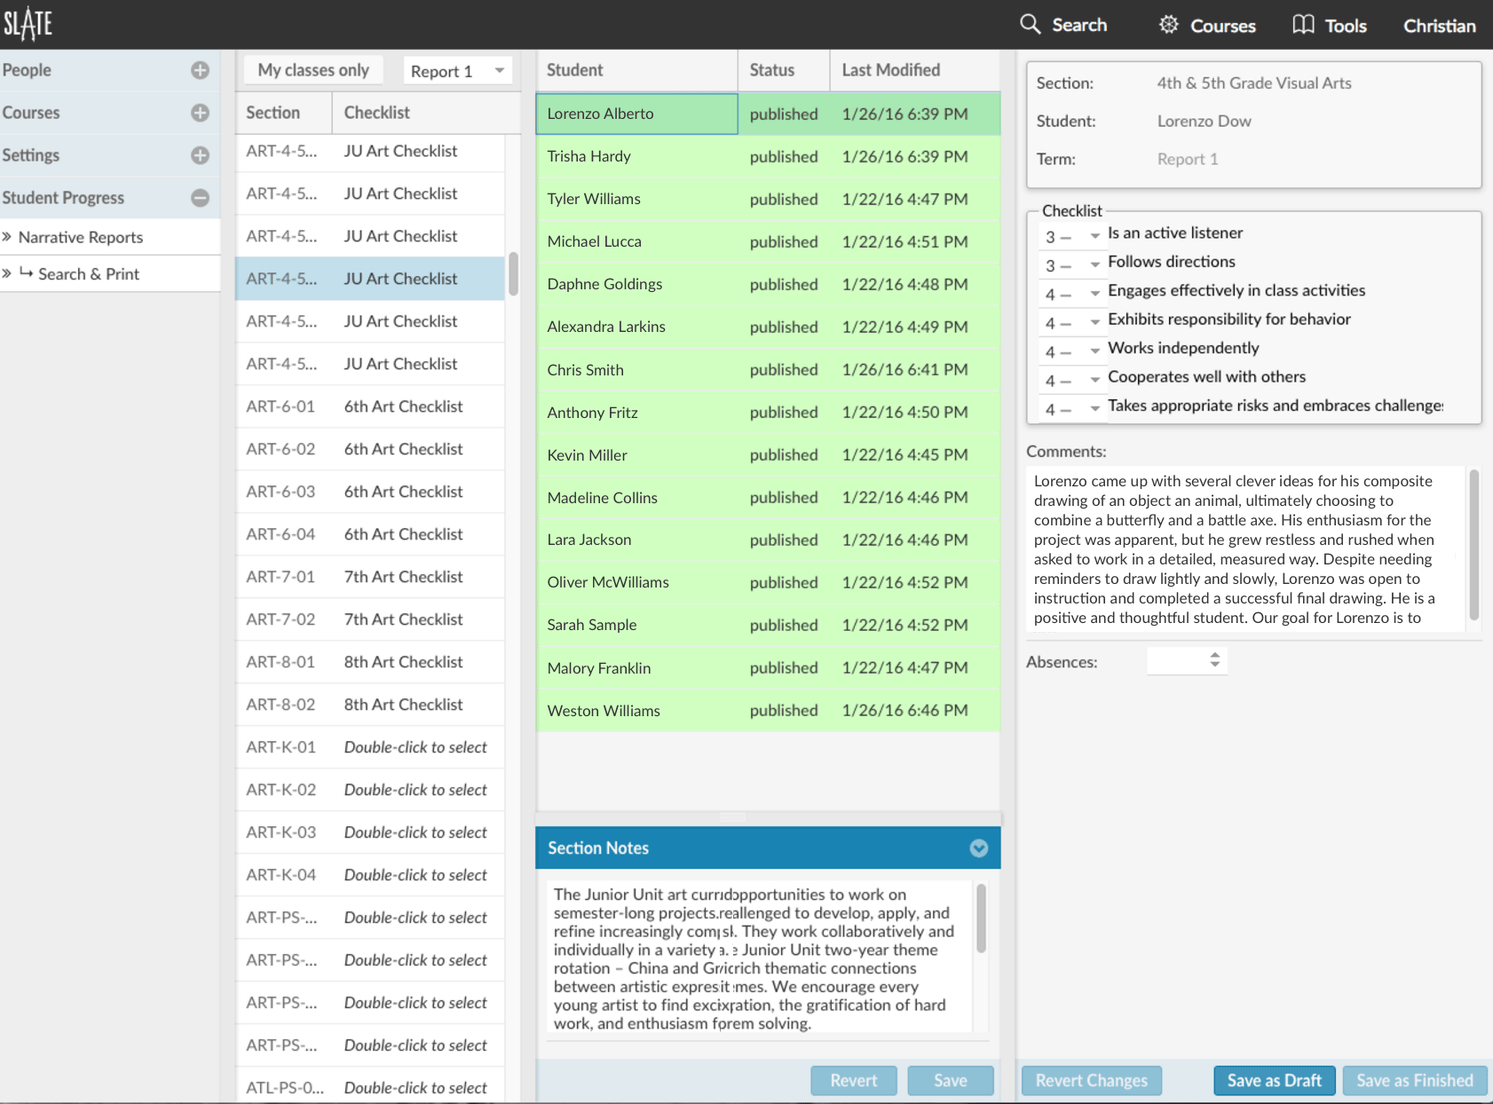Collapse the Section Notes panel

pyautogui.click(x=978, y=848)
